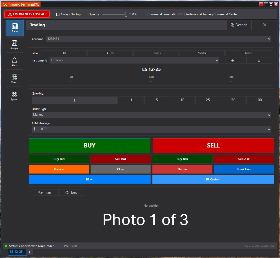Open the System gear icon
This screenshot has width=280, height=258.
click(15, 96)
